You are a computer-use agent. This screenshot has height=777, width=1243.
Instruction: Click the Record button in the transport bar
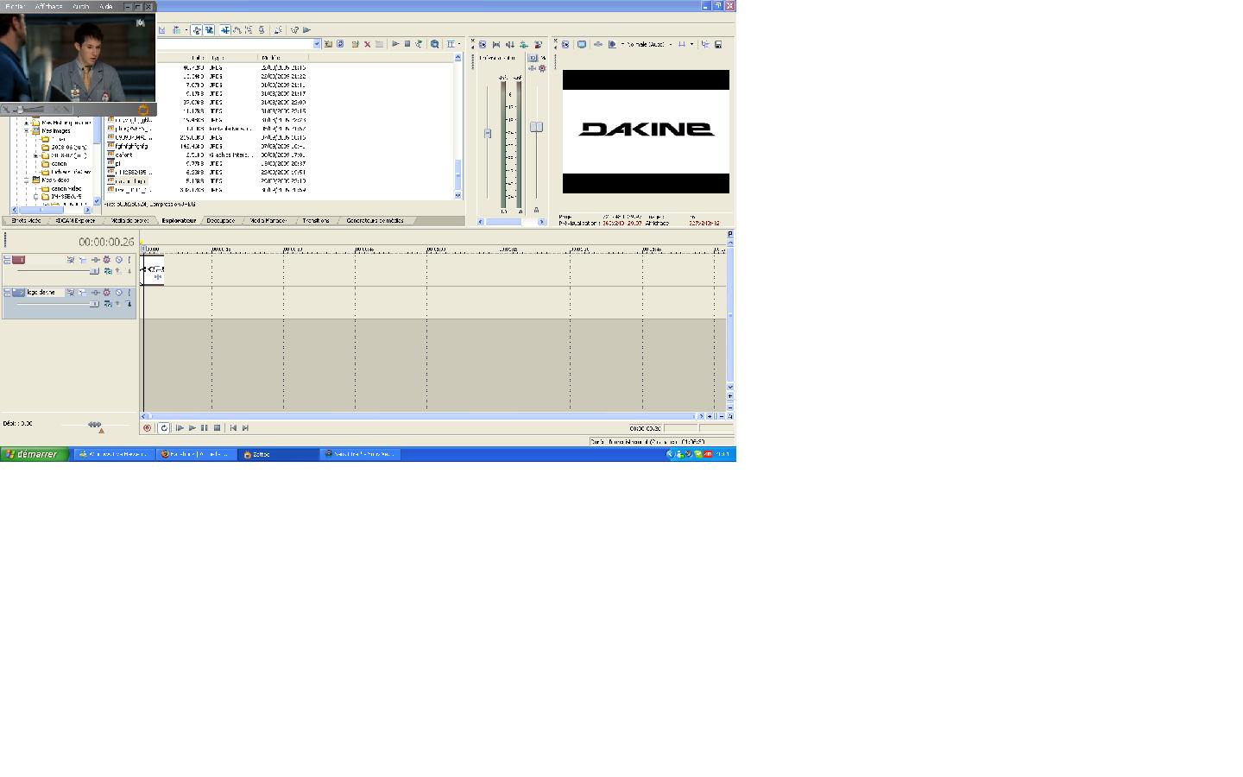pos(147,427)
